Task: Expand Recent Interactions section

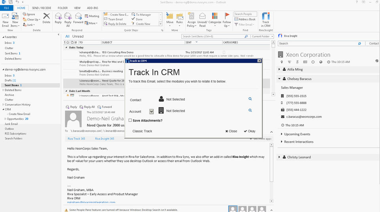Action: (x=281, y=142)
